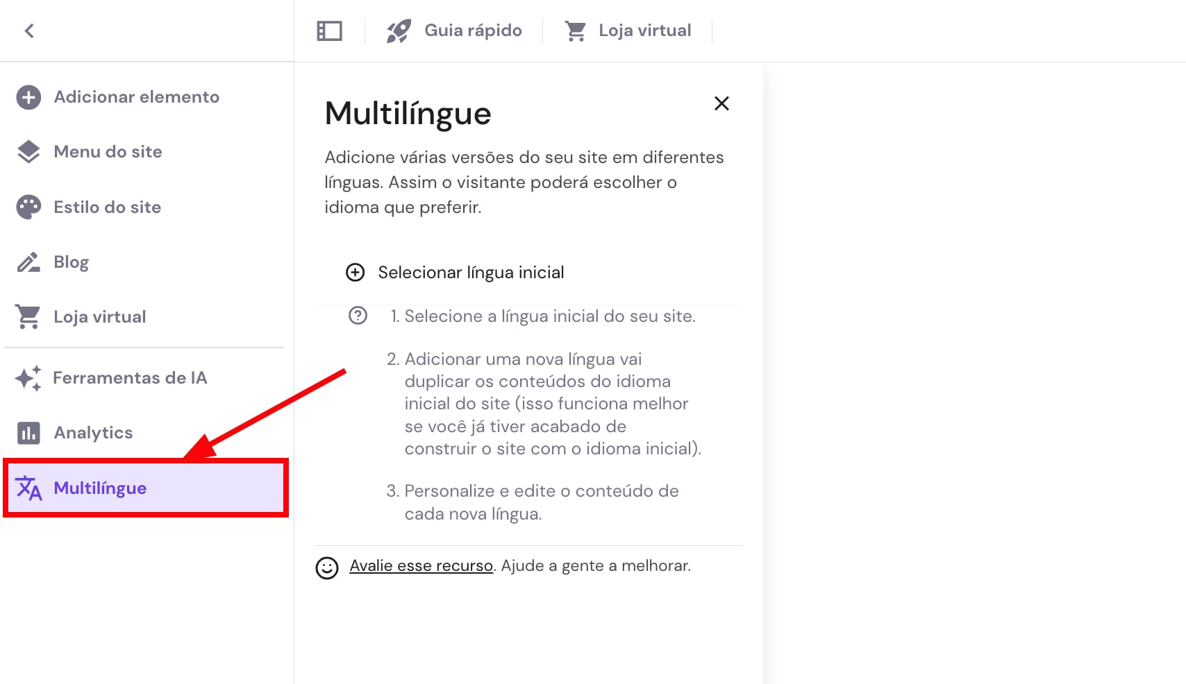Open Loja virtual from the top toolbar
Viewport: 1186px width, 684px height.
(x=644, y=31)
